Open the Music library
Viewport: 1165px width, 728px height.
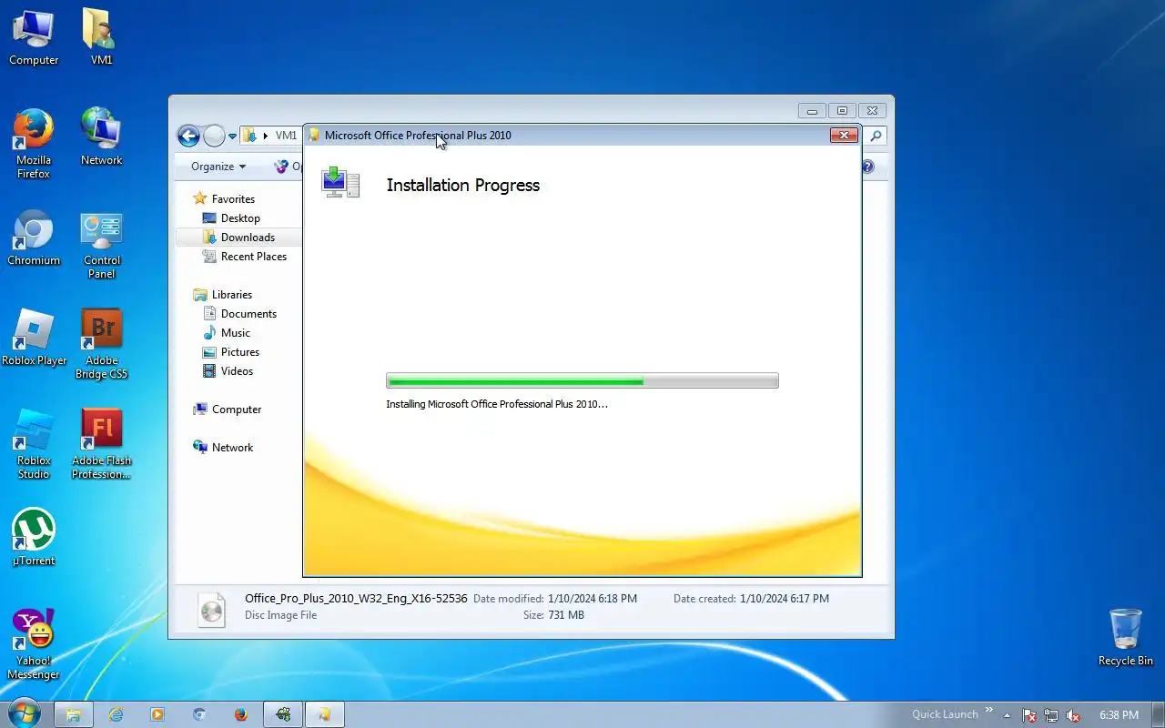tap(236, 333)
